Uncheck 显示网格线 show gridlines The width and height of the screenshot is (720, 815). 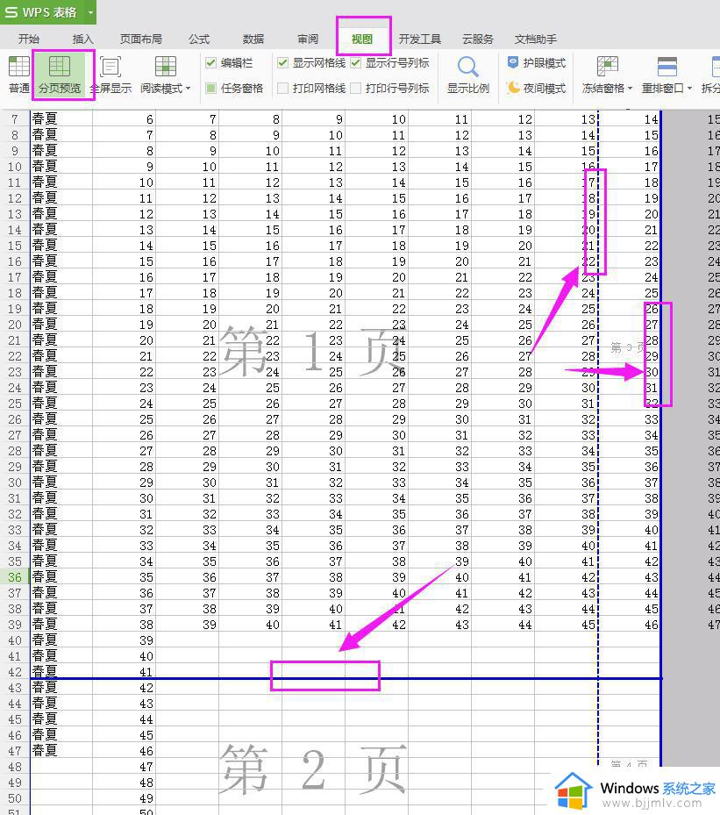282,63
